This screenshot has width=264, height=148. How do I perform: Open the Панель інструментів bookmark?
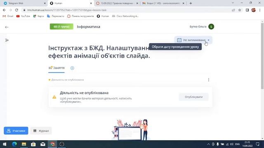pyautogui.click(x=80, y=16)
